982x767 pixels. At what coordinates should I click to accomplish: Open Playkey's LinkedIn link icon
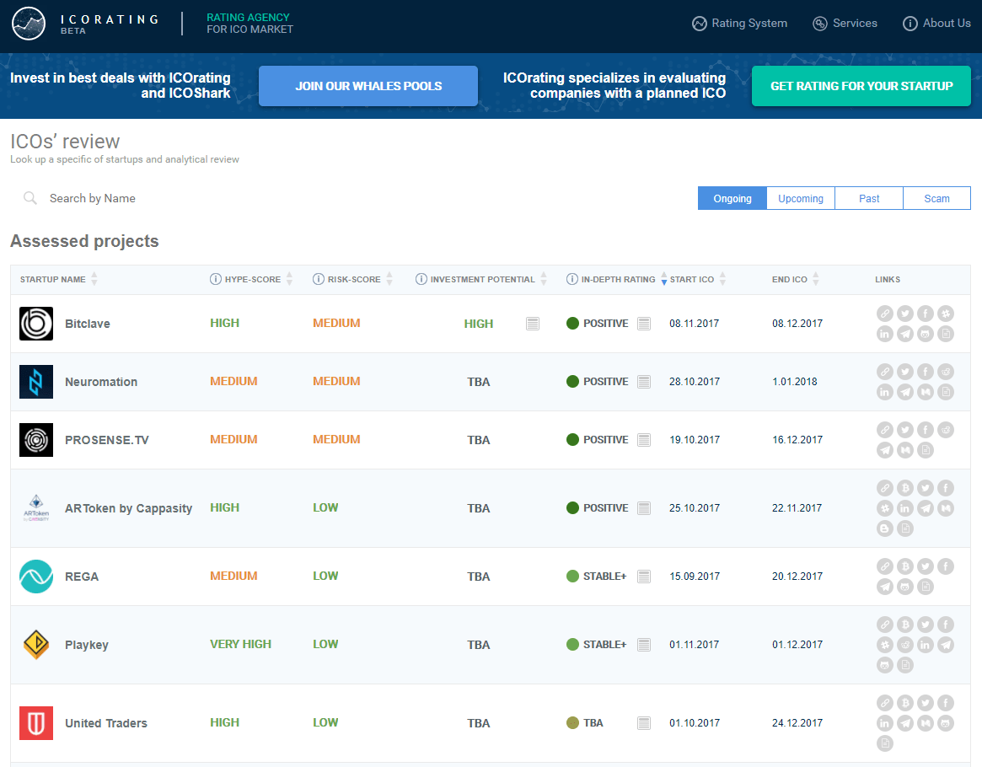(x=925, y=645)
